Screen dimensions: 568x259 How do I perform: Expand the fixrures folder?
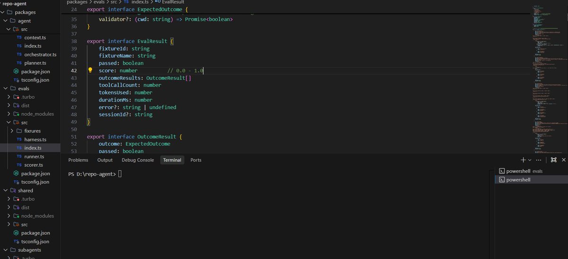pos(12,131)
